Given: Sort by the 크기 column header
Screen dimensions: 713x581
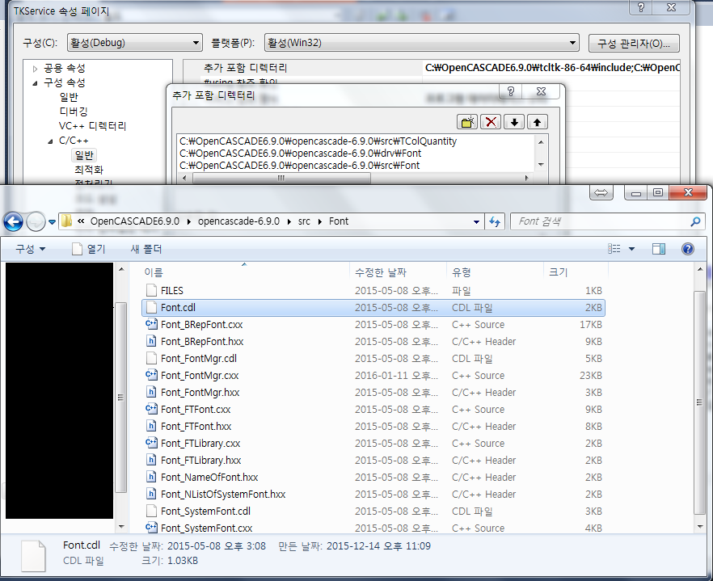Looking at the screenshot, I should (559, 272).
